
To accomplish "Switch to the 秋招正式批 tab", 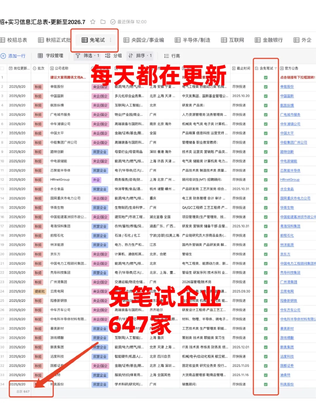I will tap(54, 40).
